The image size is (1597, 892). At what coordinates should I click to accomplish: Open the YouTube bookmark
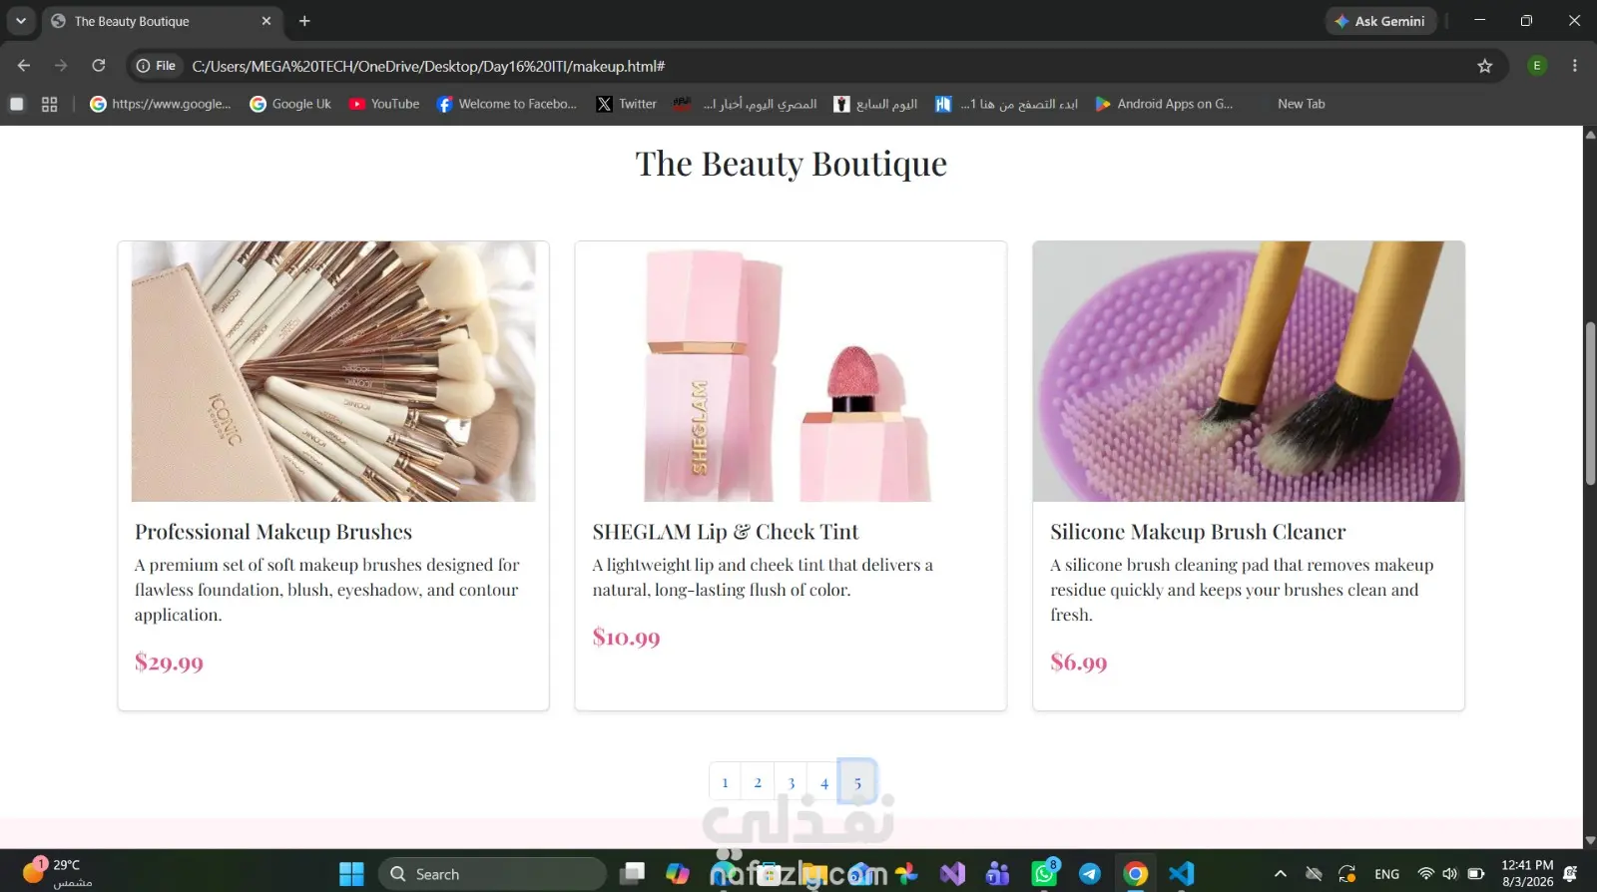pyautogui.click(x=384, y=104)
